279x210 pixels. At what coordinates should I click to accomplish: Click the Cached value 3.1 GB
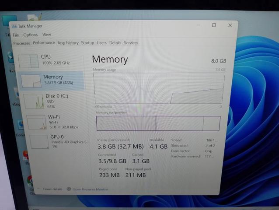(141, 161)
